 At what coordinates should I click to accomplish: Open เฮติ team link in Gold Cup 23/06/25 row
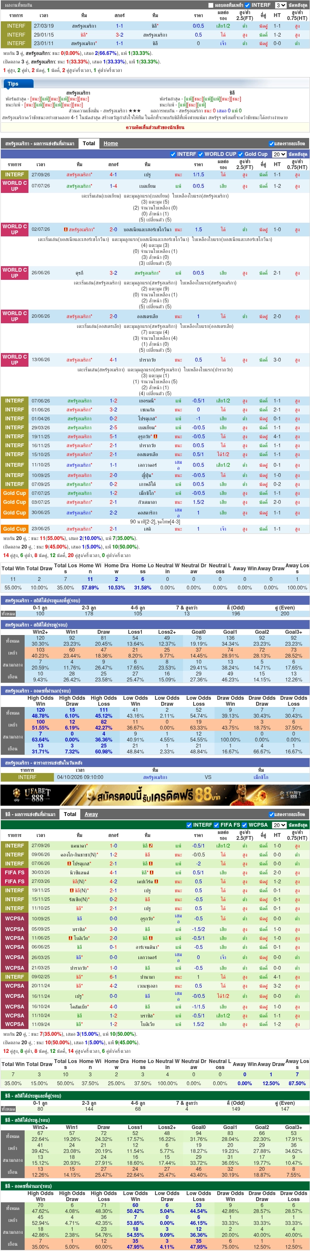click(147, 529)
